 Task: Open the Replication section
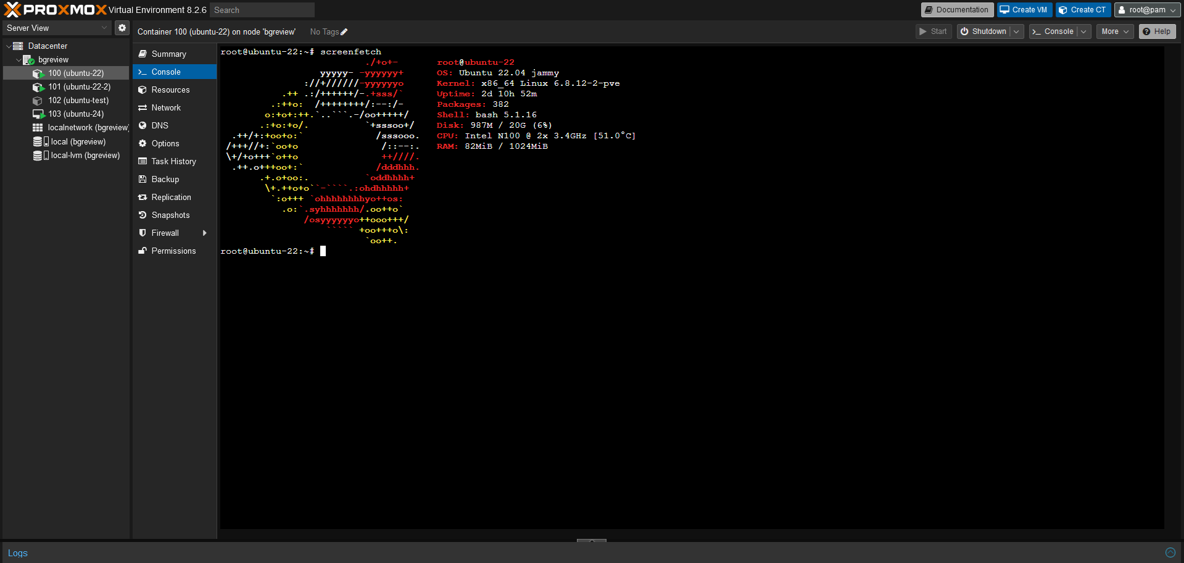pos(175,198)
